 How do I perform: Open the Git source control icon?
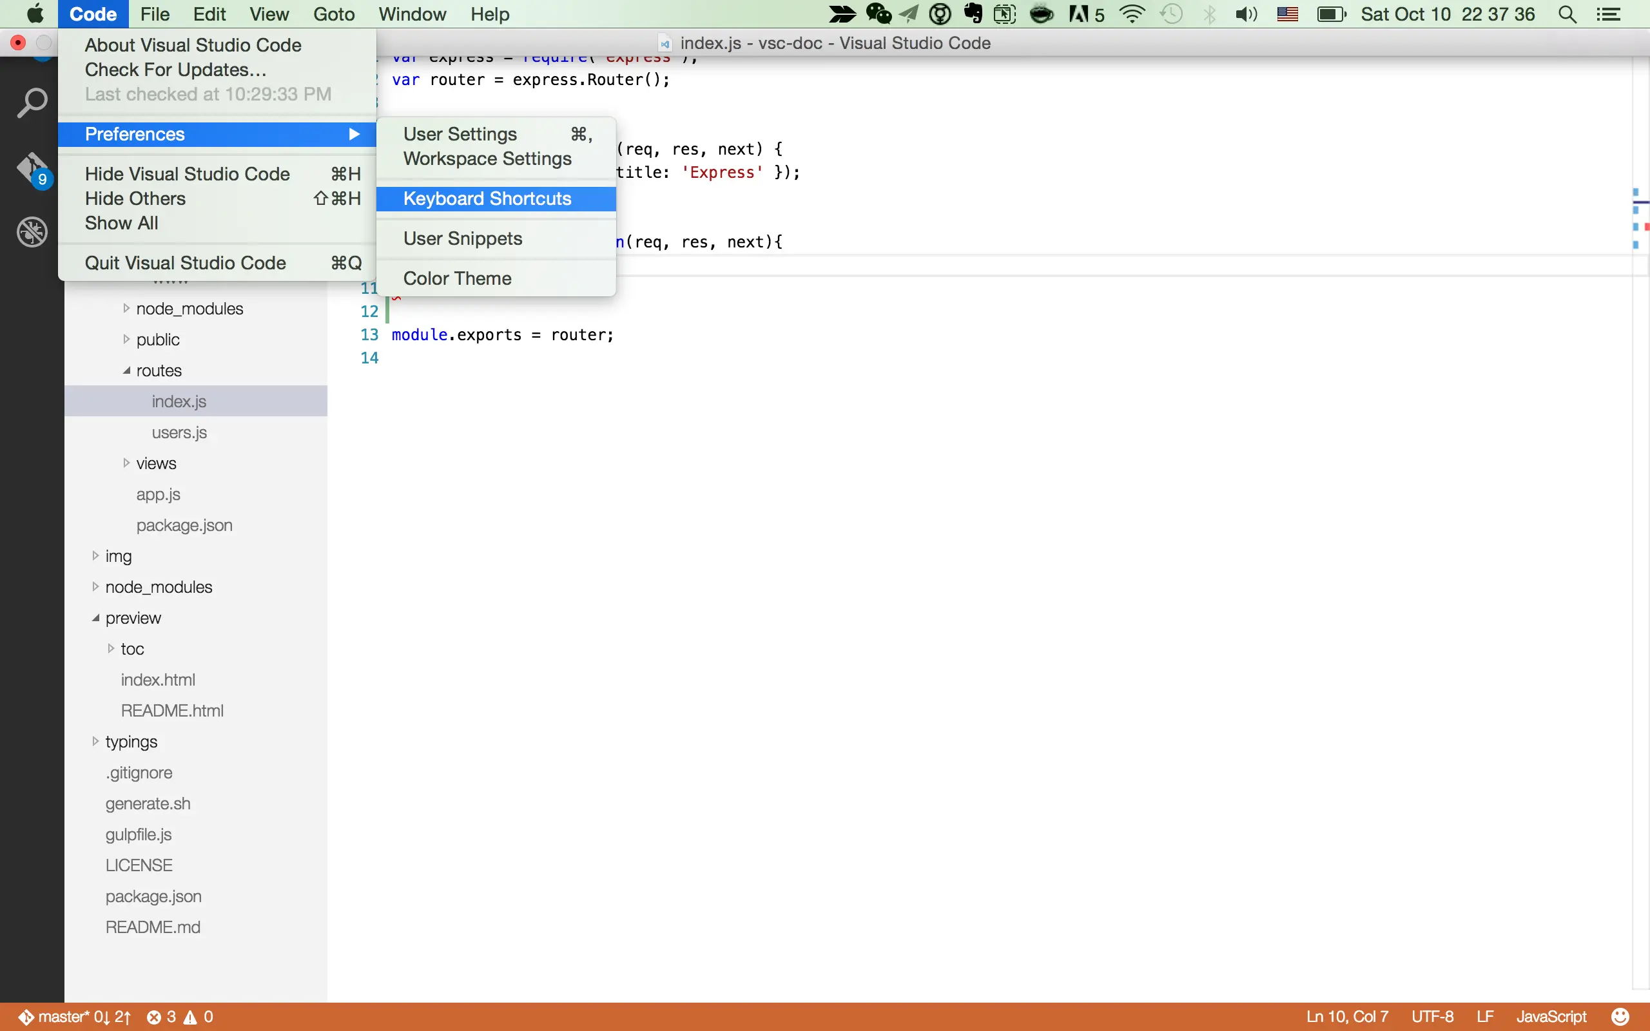(x=32, y=168)
